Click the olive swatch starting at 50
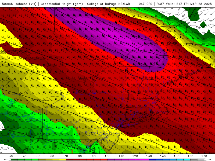The height and width of the screenshot is (161, 215). pyautogui.click(x=42, y=160)
